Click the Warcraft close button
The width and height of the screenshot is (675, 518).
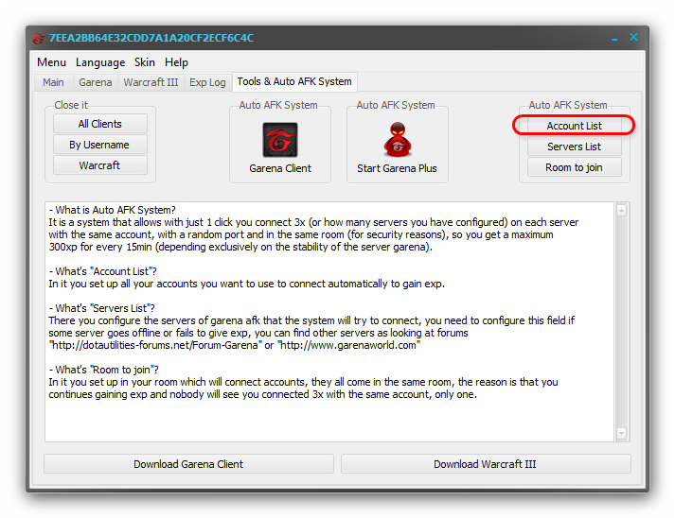click(x=99, y=165)
